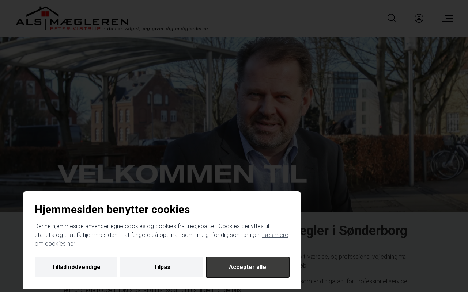Follow the 'Læs mere om cookies her' link
This screenshot has width=468, height=292.
[161, 239]
